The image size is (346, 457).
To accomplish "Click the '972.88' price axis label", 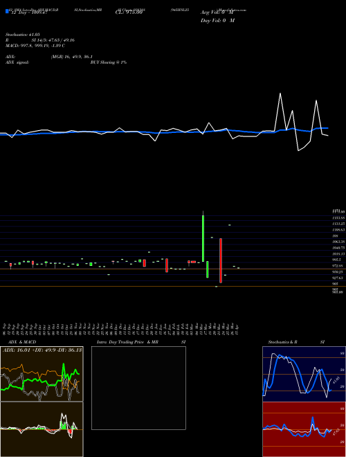I will pos(338,266).
